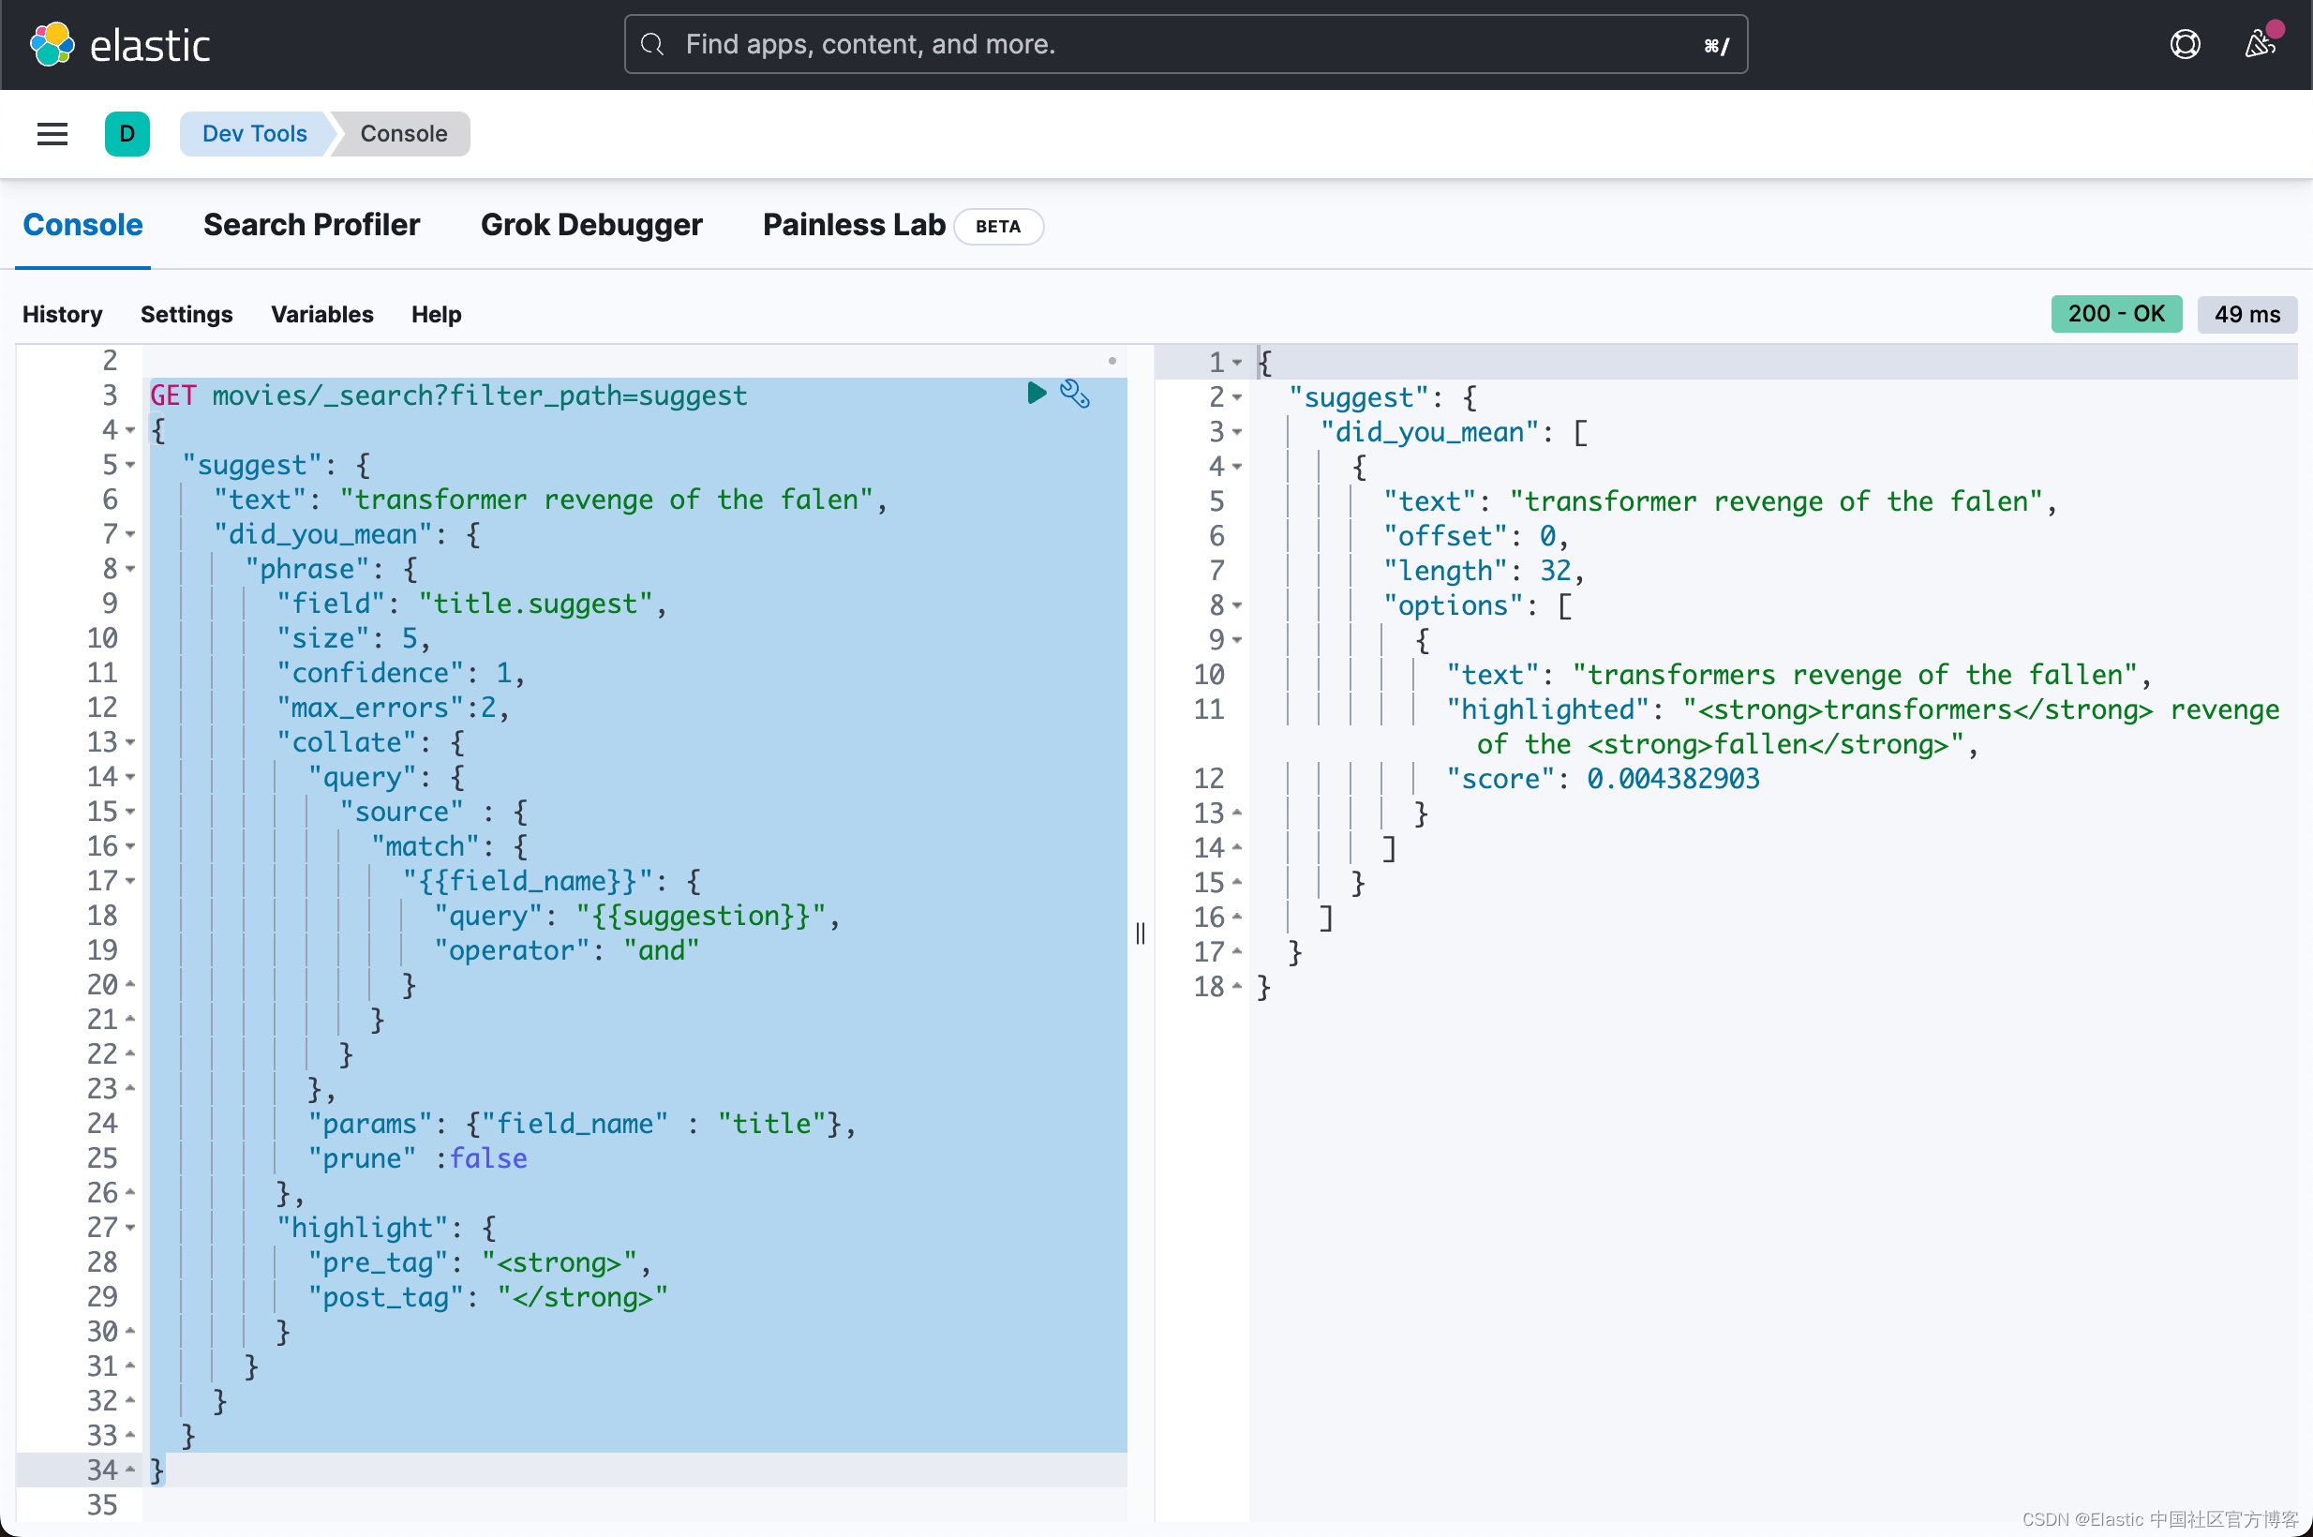Click the Dev Tools breadcrumb link

(x=254, y=133)
